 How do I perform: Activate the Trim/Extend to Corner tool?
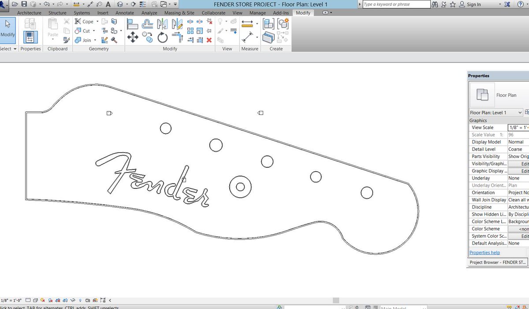pyautogui.click(x=177, y=37)
